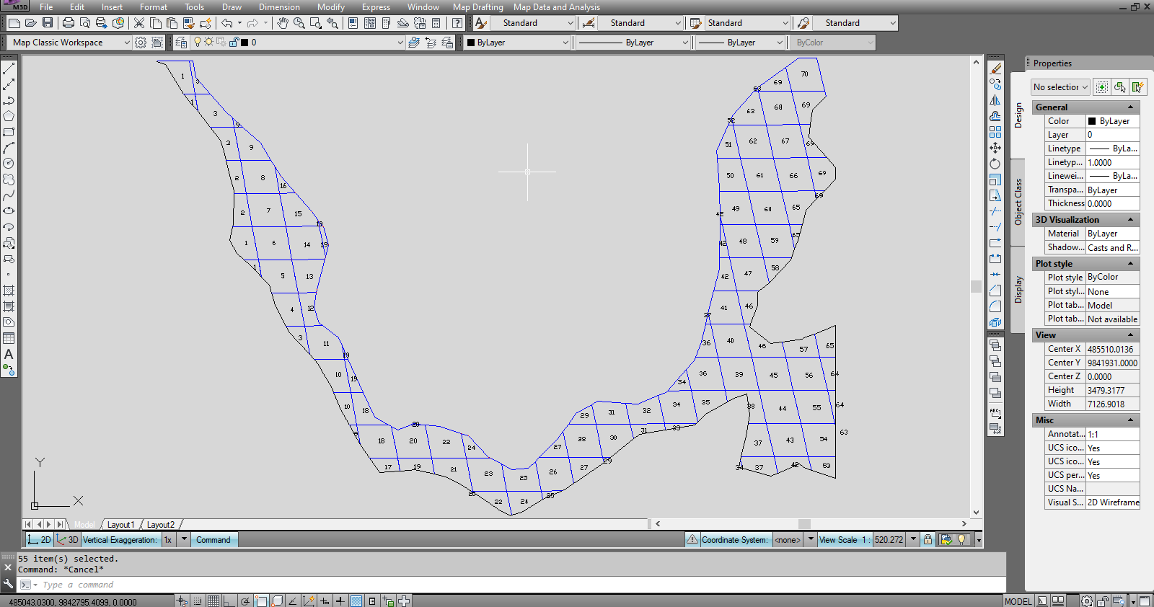Click the Undo arrow icon
The image size is (1154, 607).
[226, 23]
